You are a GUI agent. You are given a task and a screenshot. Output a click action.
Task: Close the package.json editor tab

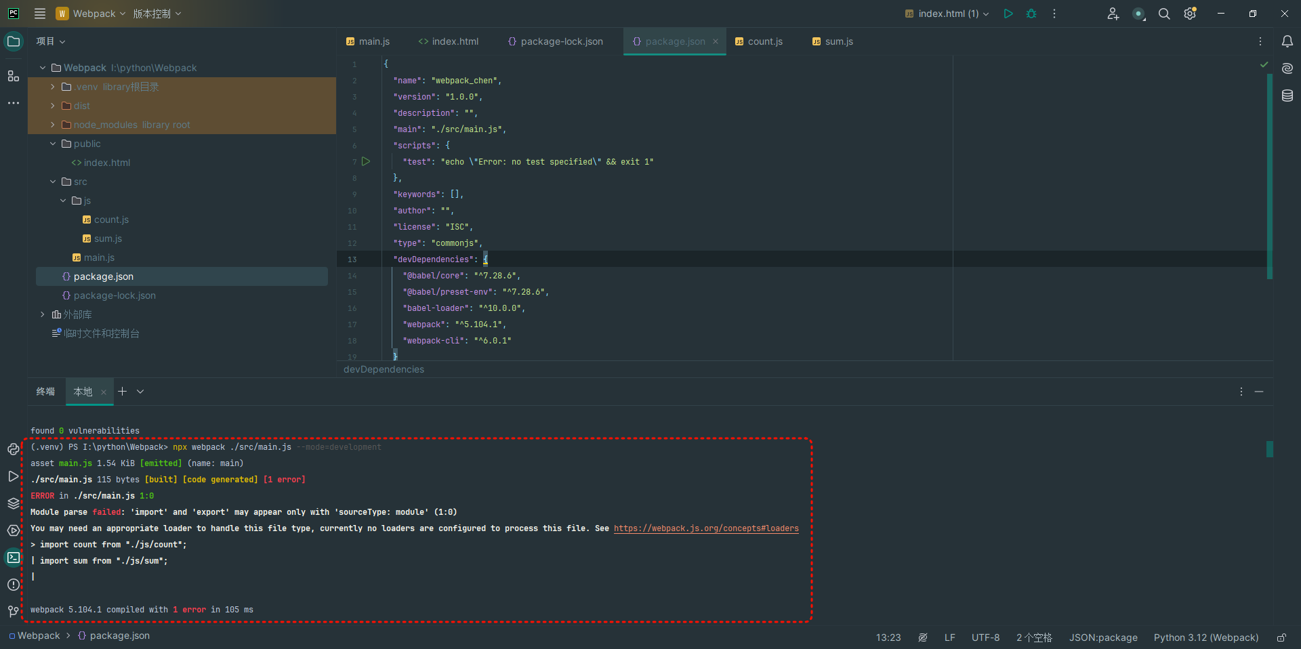pyautogui.click(x=716, y=41)
